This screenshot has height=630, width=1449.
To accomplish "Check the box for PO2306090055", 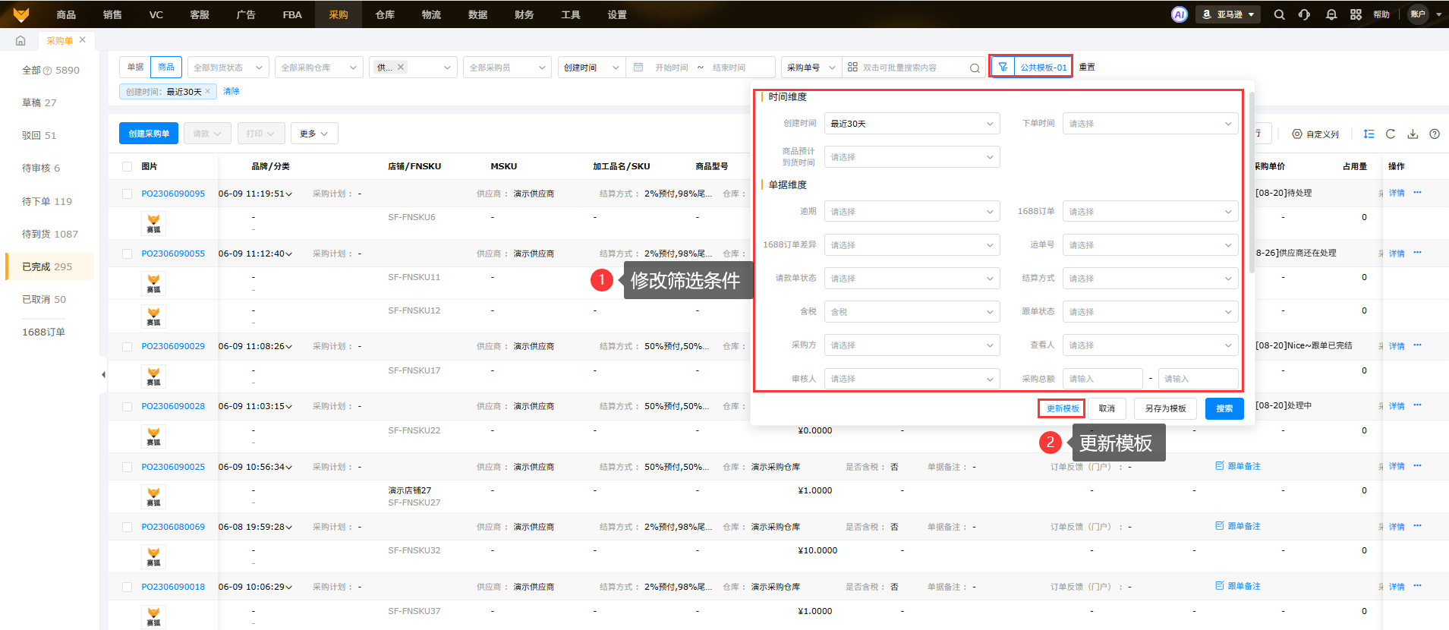I will 127,254.
